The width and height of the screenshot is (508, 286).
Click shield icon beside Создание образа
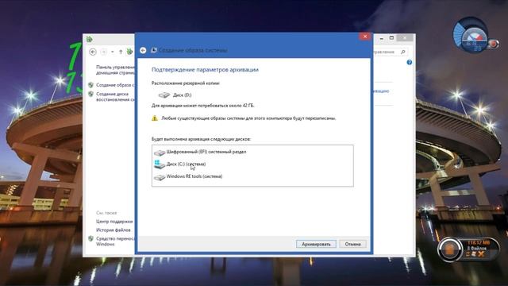coord(90,85)
